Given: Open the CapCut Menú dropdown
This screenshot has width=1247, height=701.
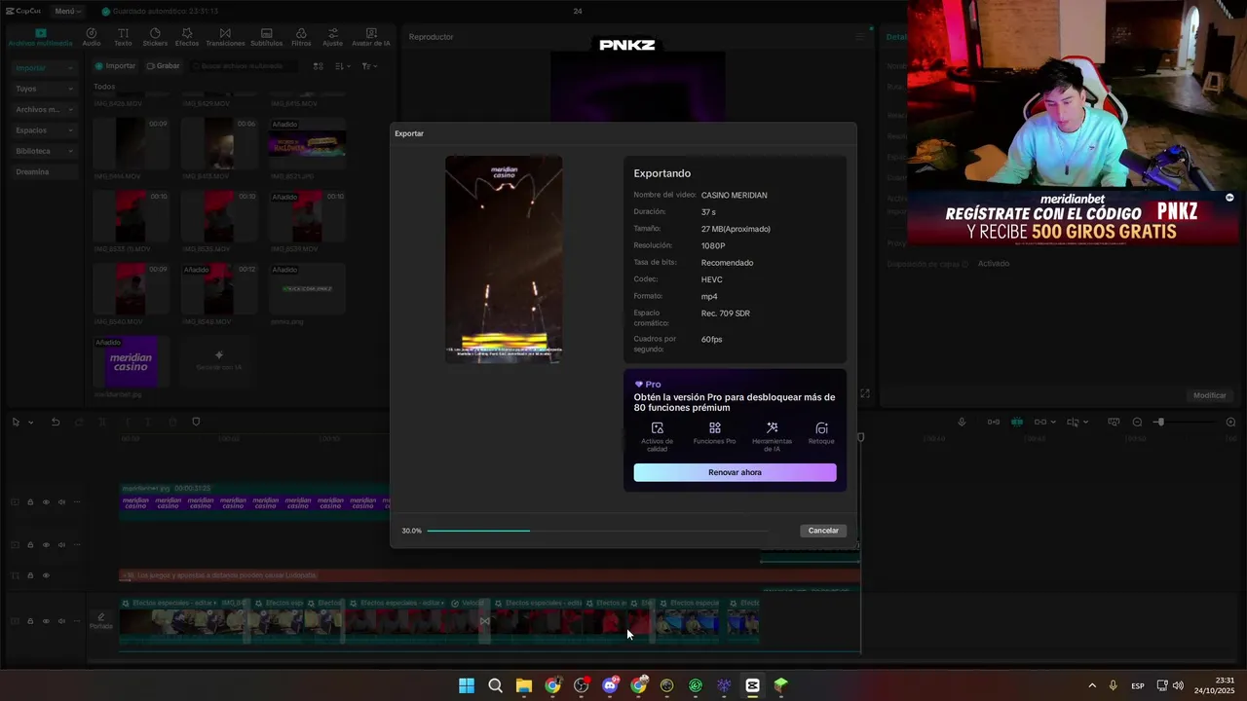Looking at the screenshot, I should [67, 11].
